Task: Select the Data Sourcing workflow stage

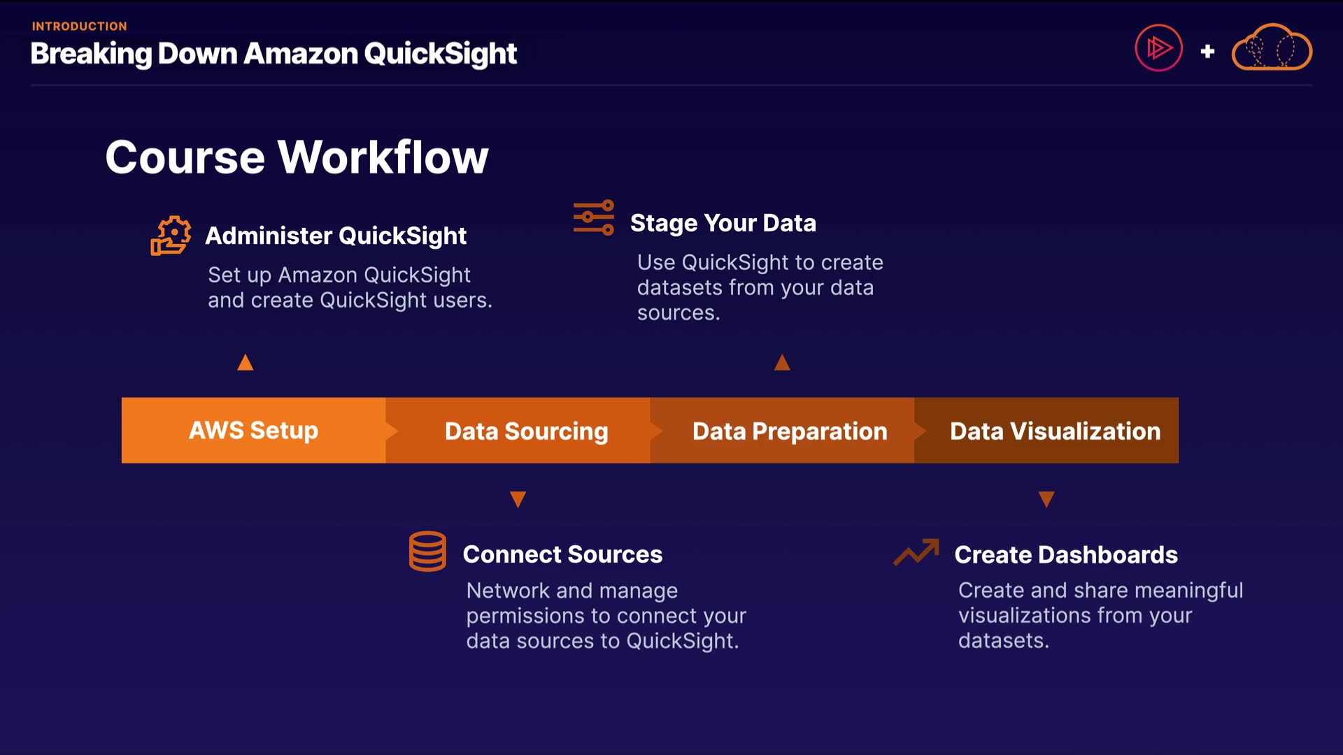Action: coord(526,431)
